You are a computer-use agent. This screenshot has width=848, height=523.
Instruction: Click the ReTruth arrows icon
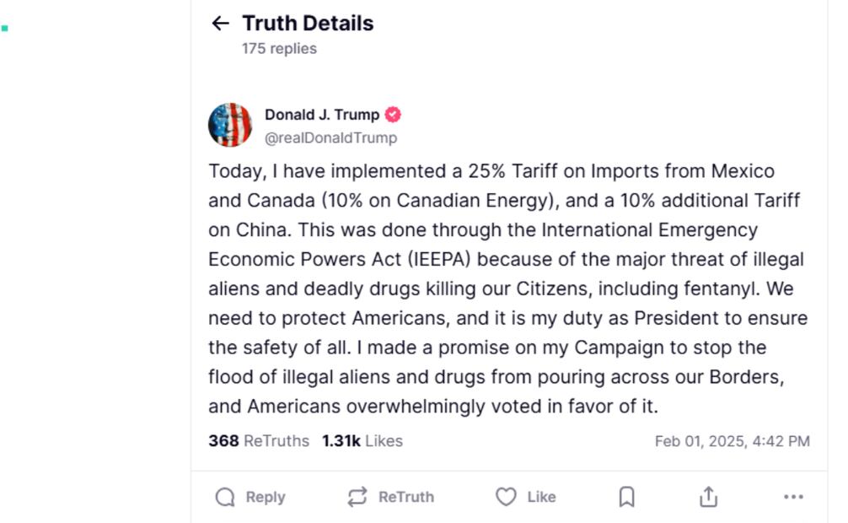[357, 497]
